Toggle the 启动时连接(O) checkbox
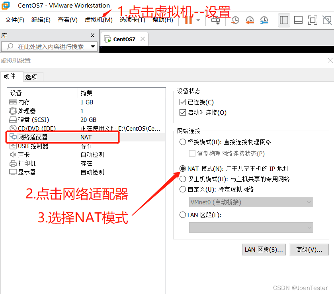 pos(183,113)
